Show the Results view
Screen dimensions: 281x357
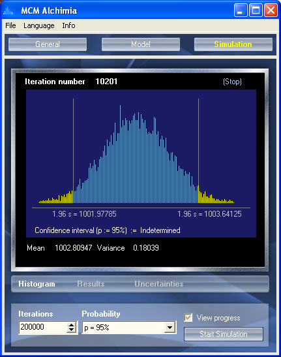tap(91, 284)
